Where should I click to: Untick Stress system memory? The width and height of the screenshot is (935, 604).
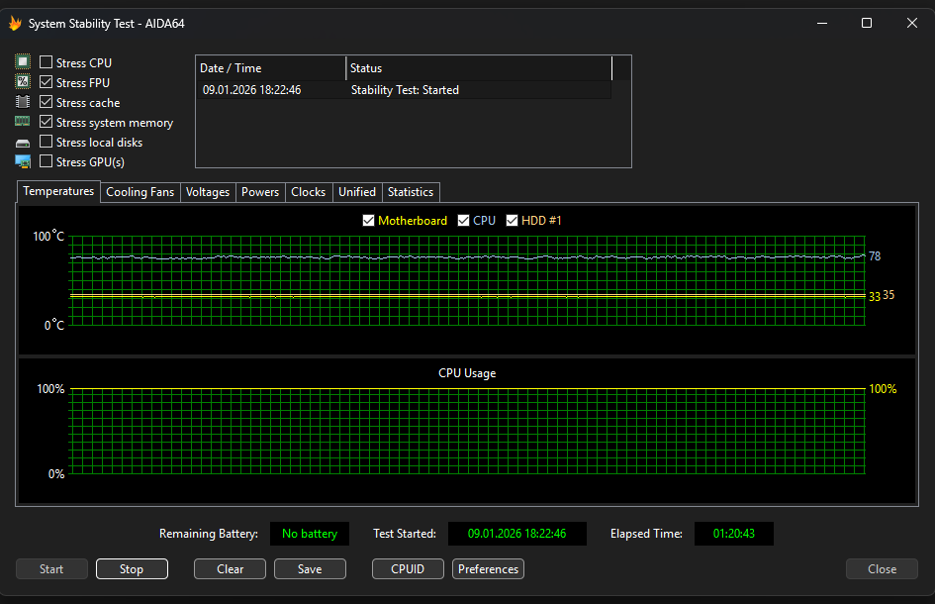pos(46,121)
